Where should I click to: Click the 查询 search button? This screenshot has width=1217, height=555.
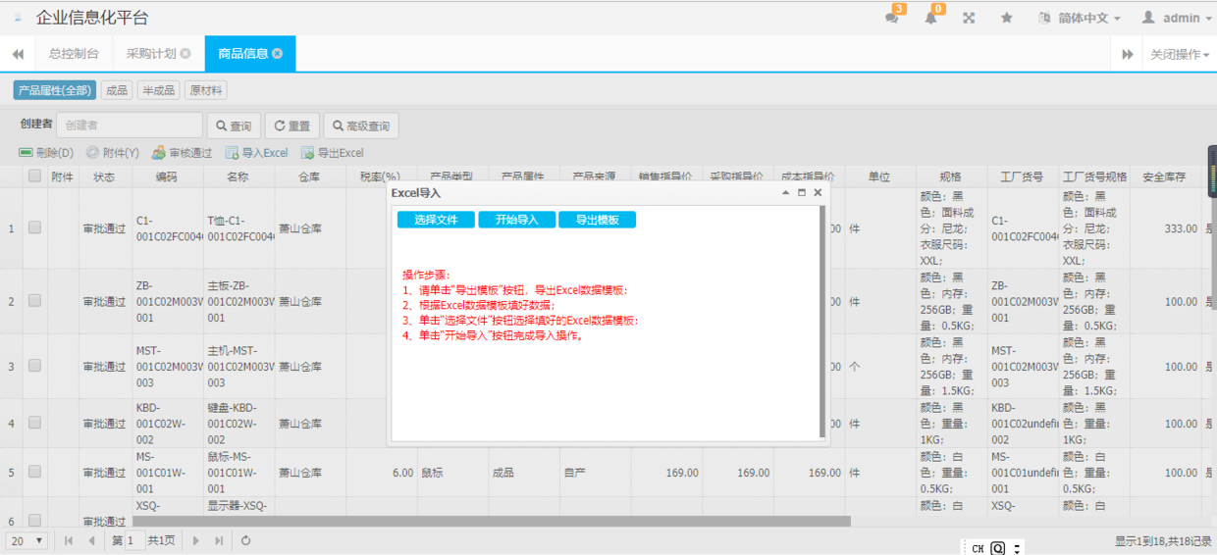pos(233,126)
